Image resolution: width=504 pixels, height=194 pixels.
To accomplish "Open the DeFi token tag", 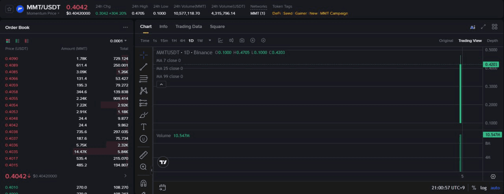I will click(276, 13).
